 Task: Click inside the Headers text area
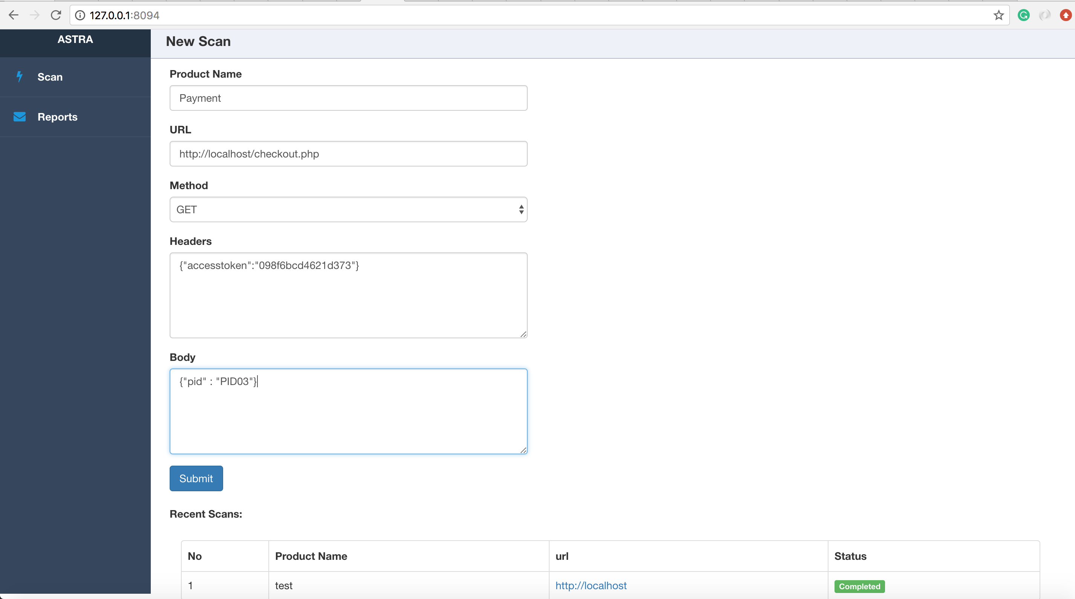pyautogui.click(x=348, y=295)
